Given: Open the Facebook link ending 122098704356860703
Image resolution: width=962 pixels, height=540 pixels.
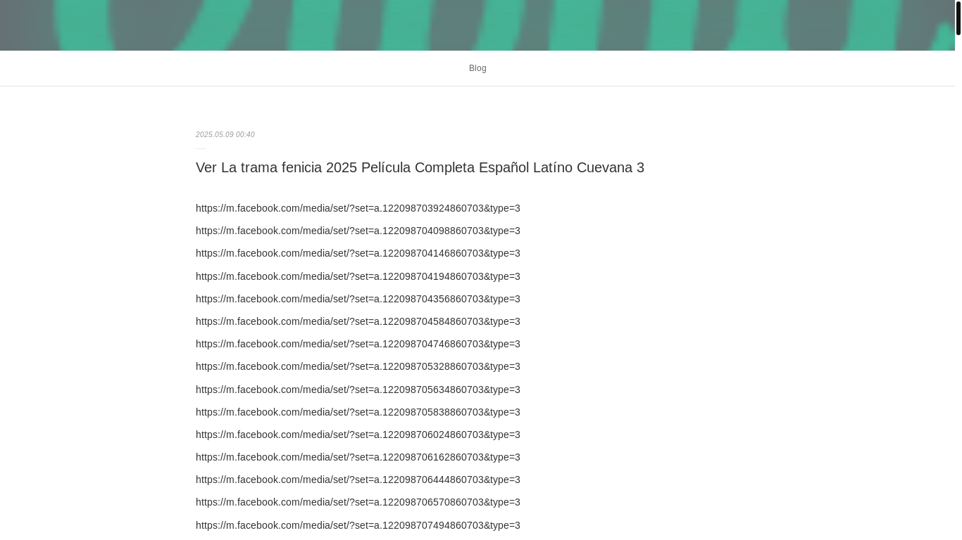Looking at the screenshot, I should coord(358,299).
